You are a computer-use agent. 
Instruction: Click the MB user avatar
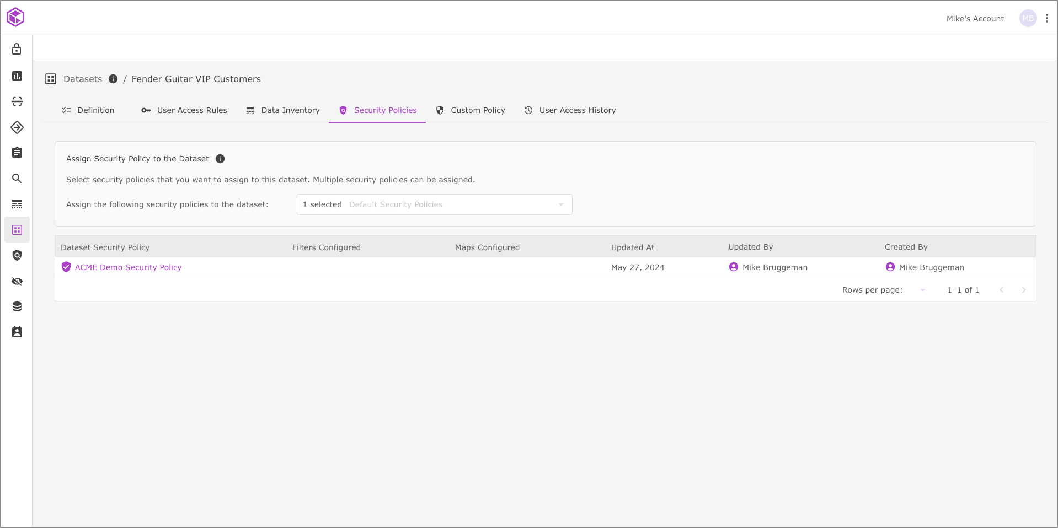1028,18
